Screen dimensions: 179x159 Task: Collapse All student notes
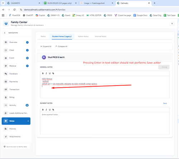coord(61,46)
